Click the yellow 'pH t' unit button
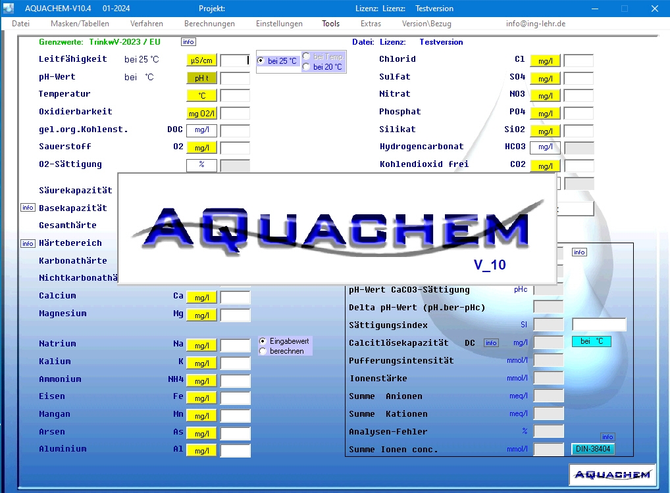670x493 pixels. (201, 78)
